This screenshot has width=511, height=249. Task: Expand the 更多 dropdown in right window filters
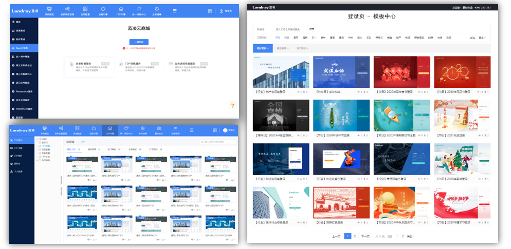coord(482,38)
